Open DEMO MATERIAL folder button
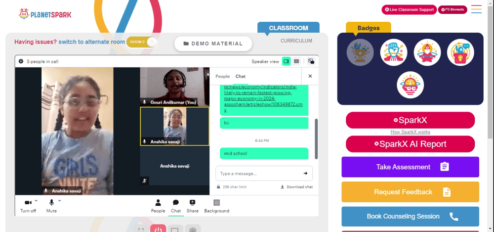Image resolution: width=494 pixels, height=232 pixels. coord(213,44)
